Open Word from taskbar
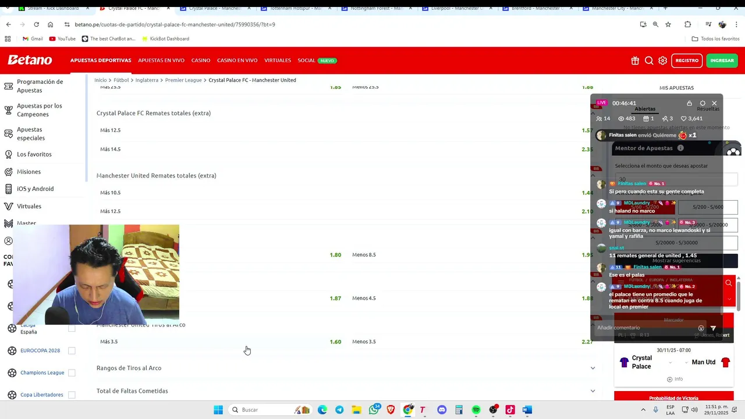Screen dimensions: 745x419 (x=527, y=410)
